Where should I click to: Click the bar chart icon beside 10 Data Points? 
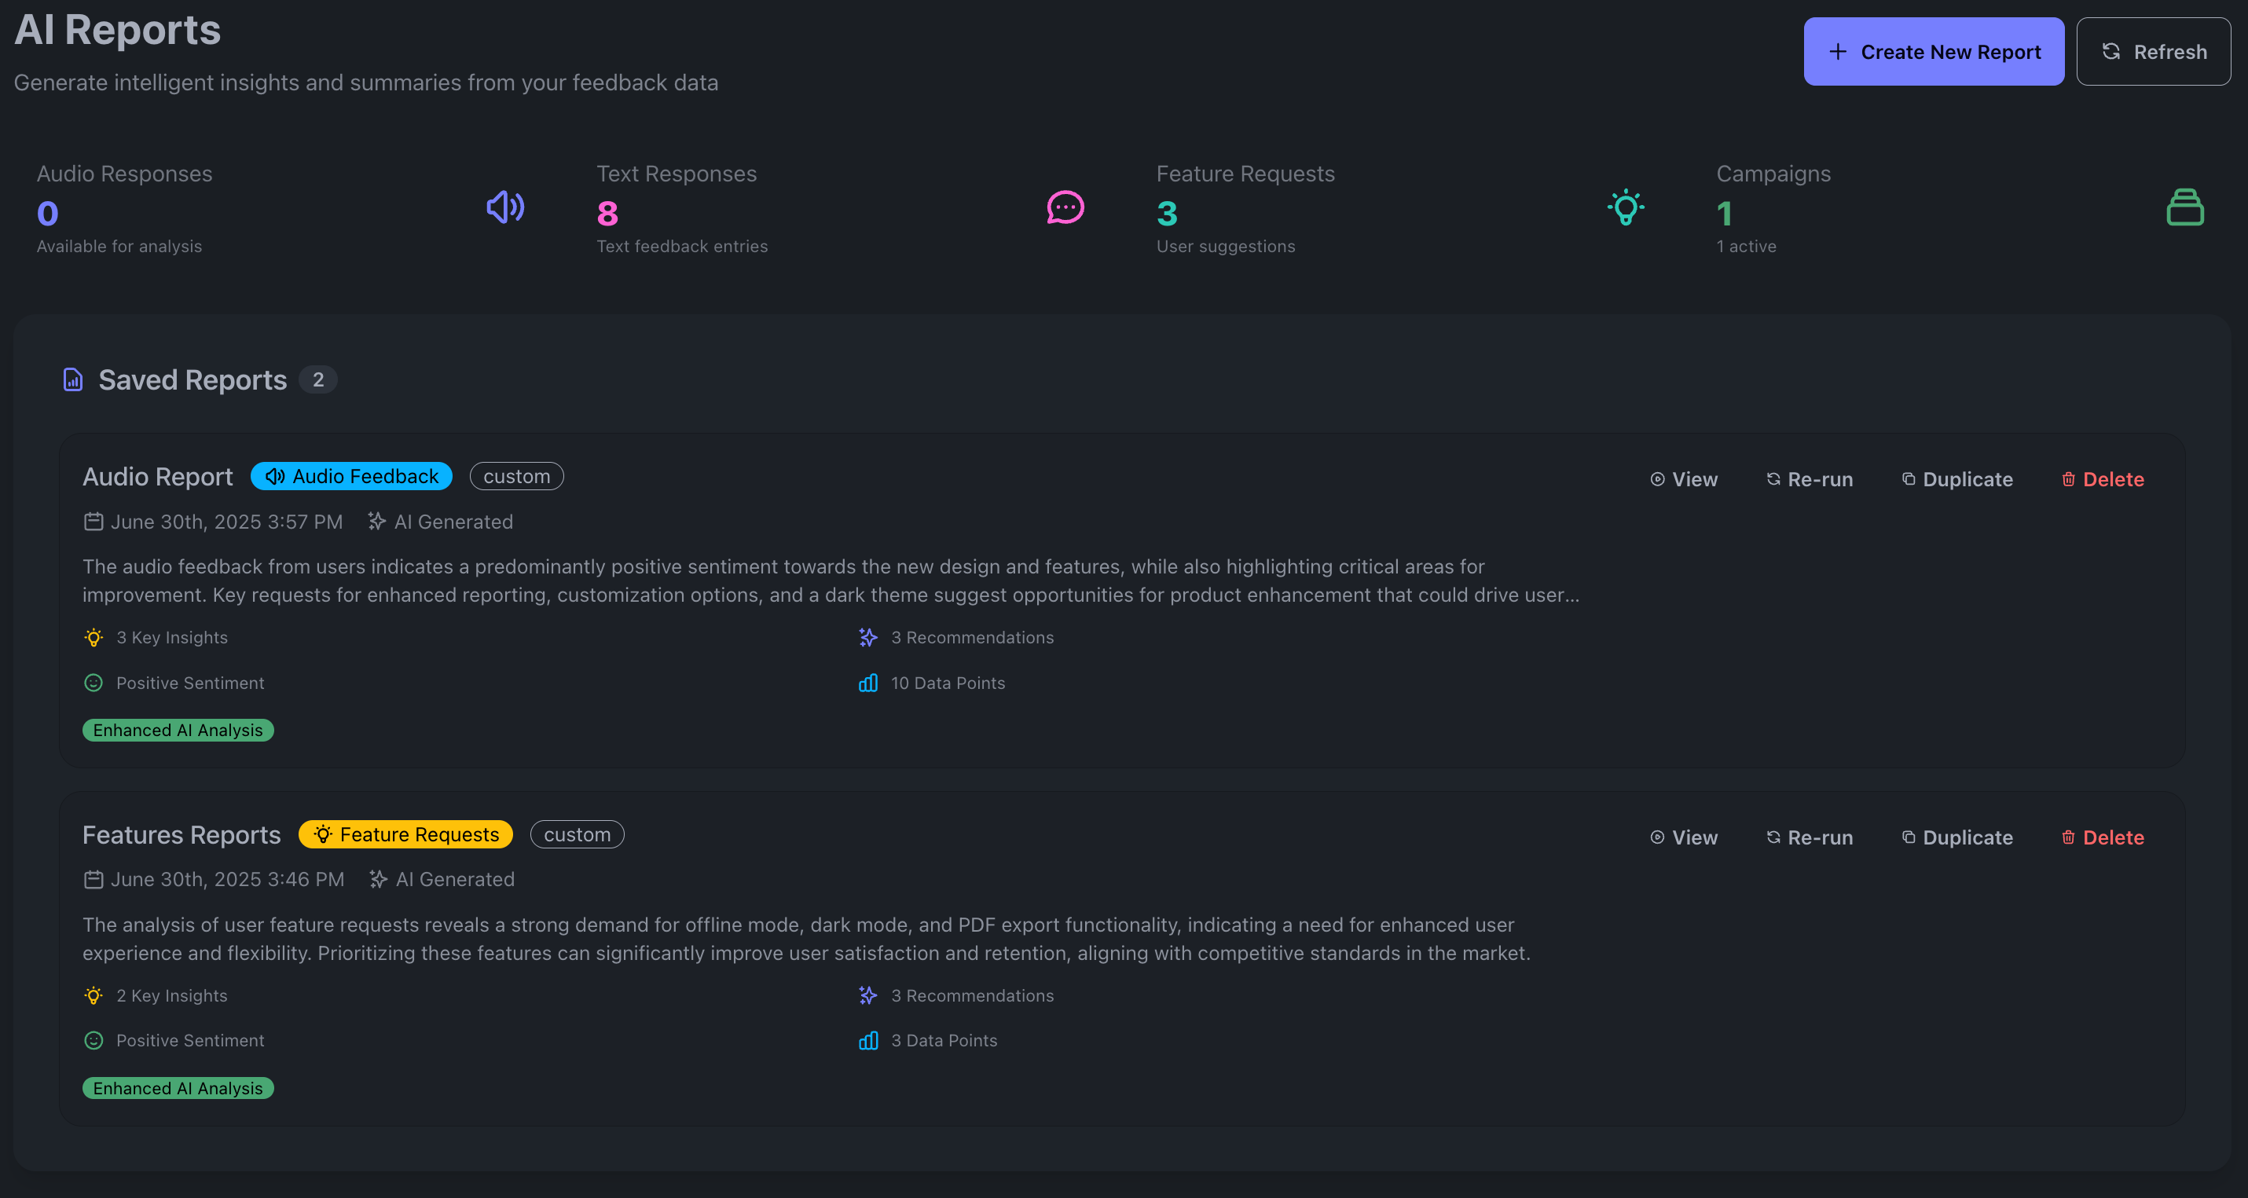pos(867,683)
